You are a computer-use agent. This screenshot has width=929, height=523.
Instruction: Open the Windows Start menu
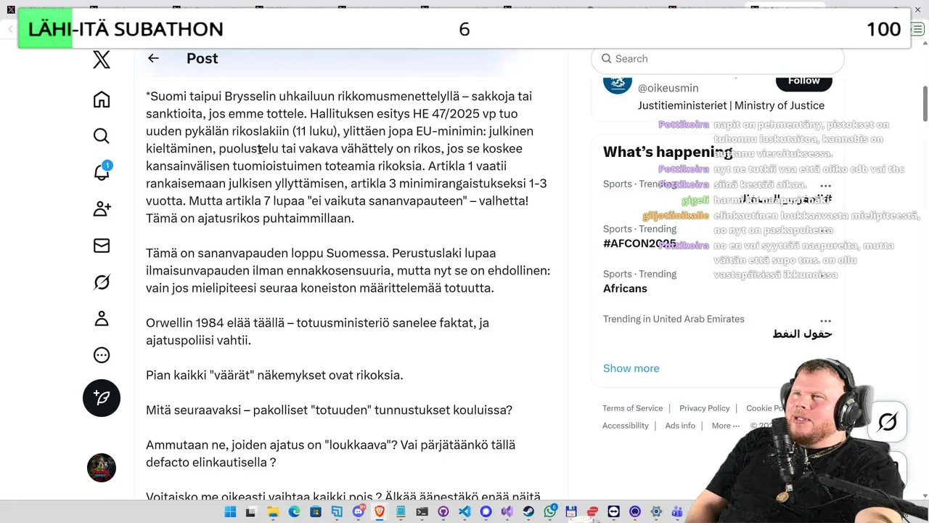tap(230, 512)
